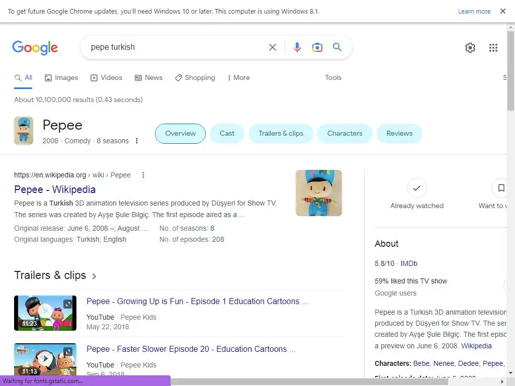Screen dimensions: 515x386
Task: Click the Pepee header thumbnail image
Action: 24,131
